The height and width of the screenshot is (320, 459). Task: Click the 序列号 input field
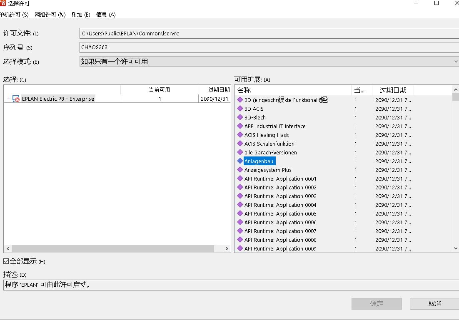tap(269, 47)
